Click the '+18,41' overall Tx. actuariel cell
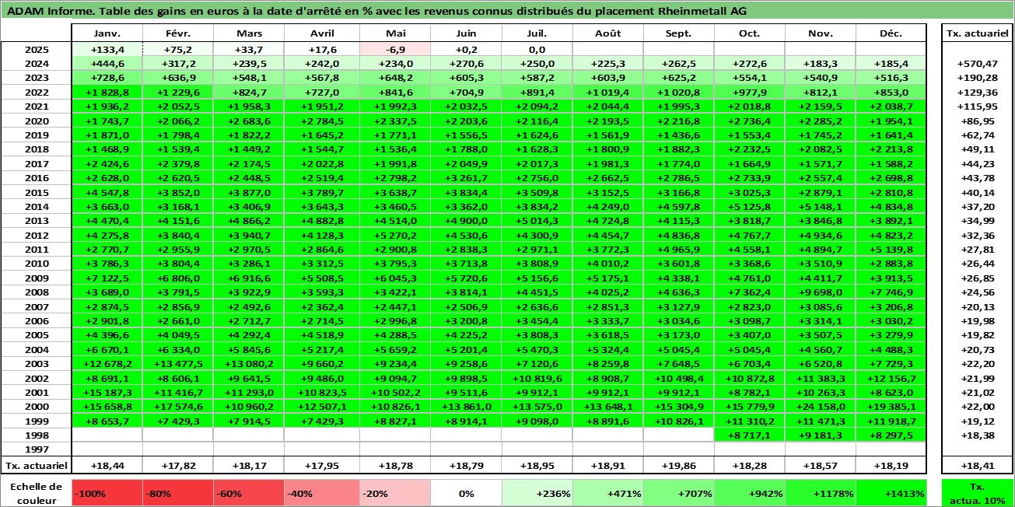Screen dimensions: 1015x507 (976, 465)
